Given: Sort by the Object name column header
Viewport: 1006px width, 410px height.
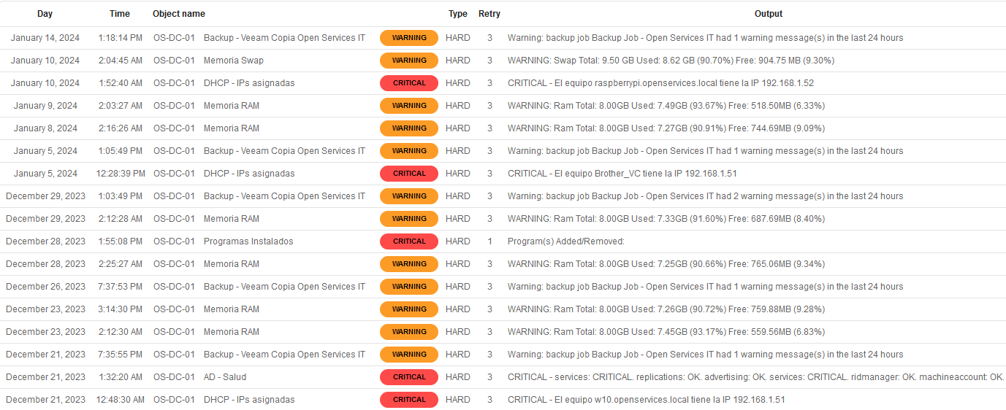Looking at the screenshot, I should pos(179,14).
